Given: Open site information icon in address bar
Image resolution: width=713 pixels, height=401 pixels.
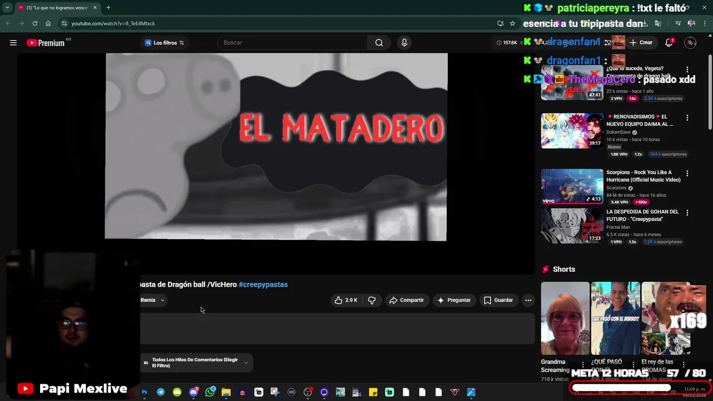Looking at the screenshot, I should click(64, 23).
